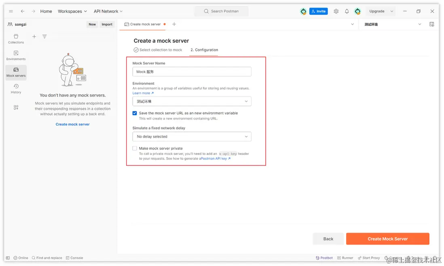Click the orange Create Mock Server button

(388, 239)
